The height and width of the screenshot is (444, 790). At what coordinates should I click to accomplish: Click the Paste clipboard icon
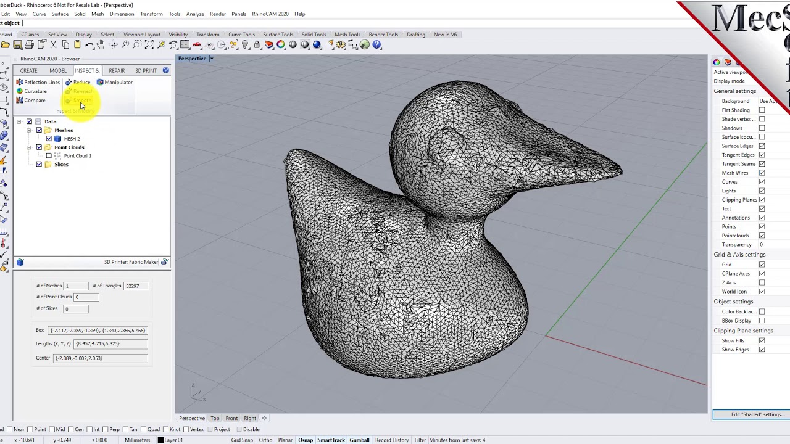point(77,44)
